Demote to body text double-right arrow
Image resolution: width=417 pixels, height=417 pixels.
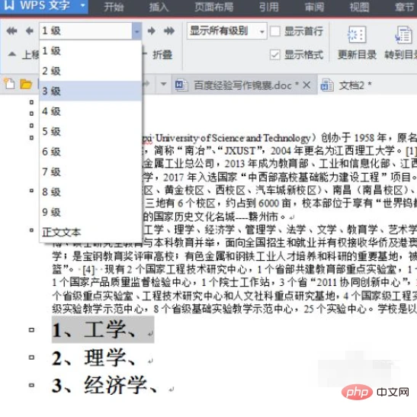(169, 30)
